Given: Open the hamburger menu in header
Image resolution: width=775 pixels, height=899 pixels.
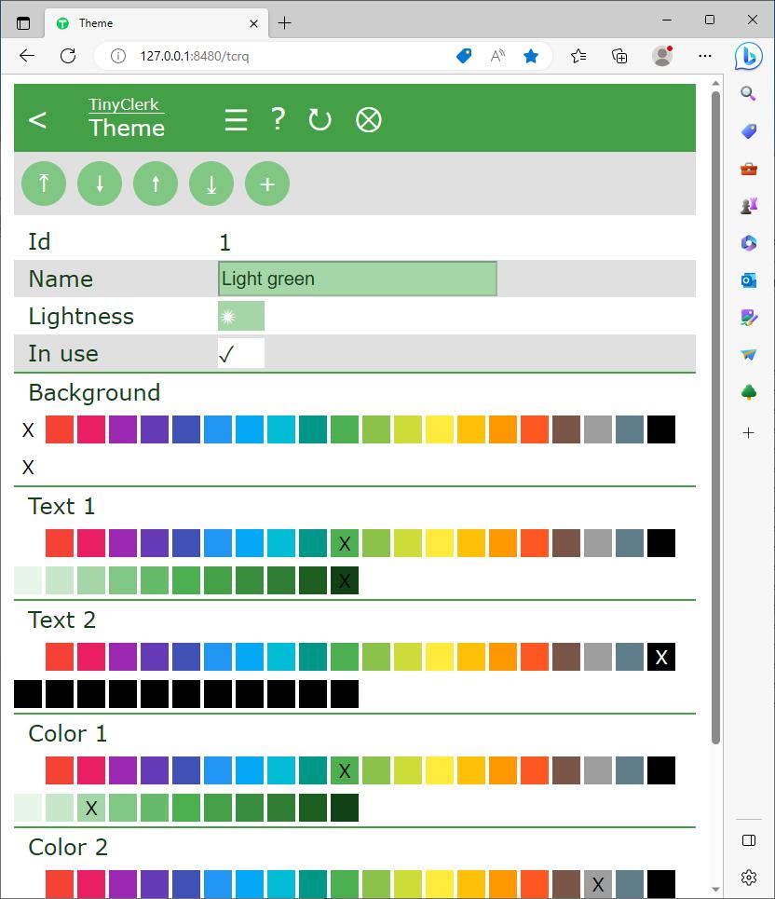Looking at the screenshot, I should pos(236,120).
